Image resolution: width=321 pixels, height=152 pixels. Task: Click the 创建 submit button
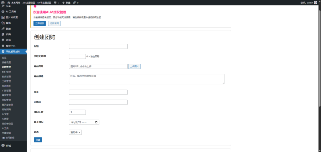[x=38, y=140]
